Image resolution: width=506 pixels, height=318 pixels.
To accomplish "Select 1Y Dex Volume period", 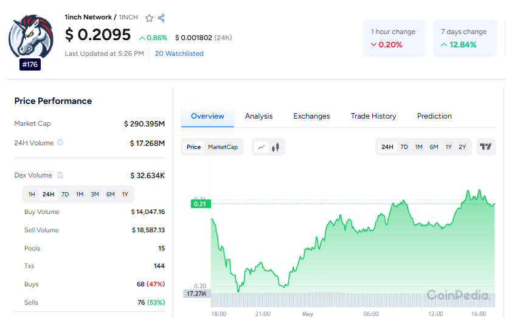I will (125, 195).
